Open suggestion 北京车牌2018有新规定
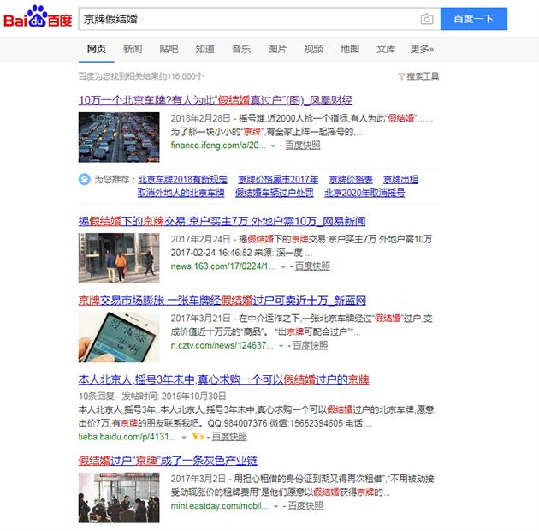Image resolution: width=539 pixels, height=531 pixels. tap(182, 179)
